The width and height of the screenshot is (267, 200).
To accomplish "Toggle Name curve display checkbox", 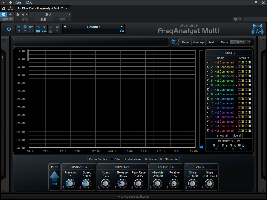I will (146, 159).
